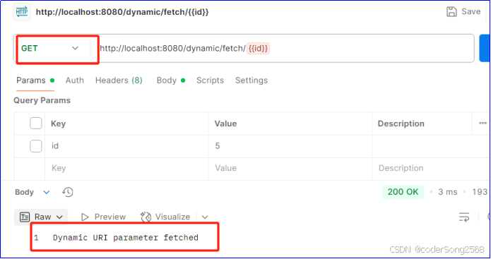The image size is (491, 259).
Task: Expand the response Body dropdown chevron
Action: 47,192
